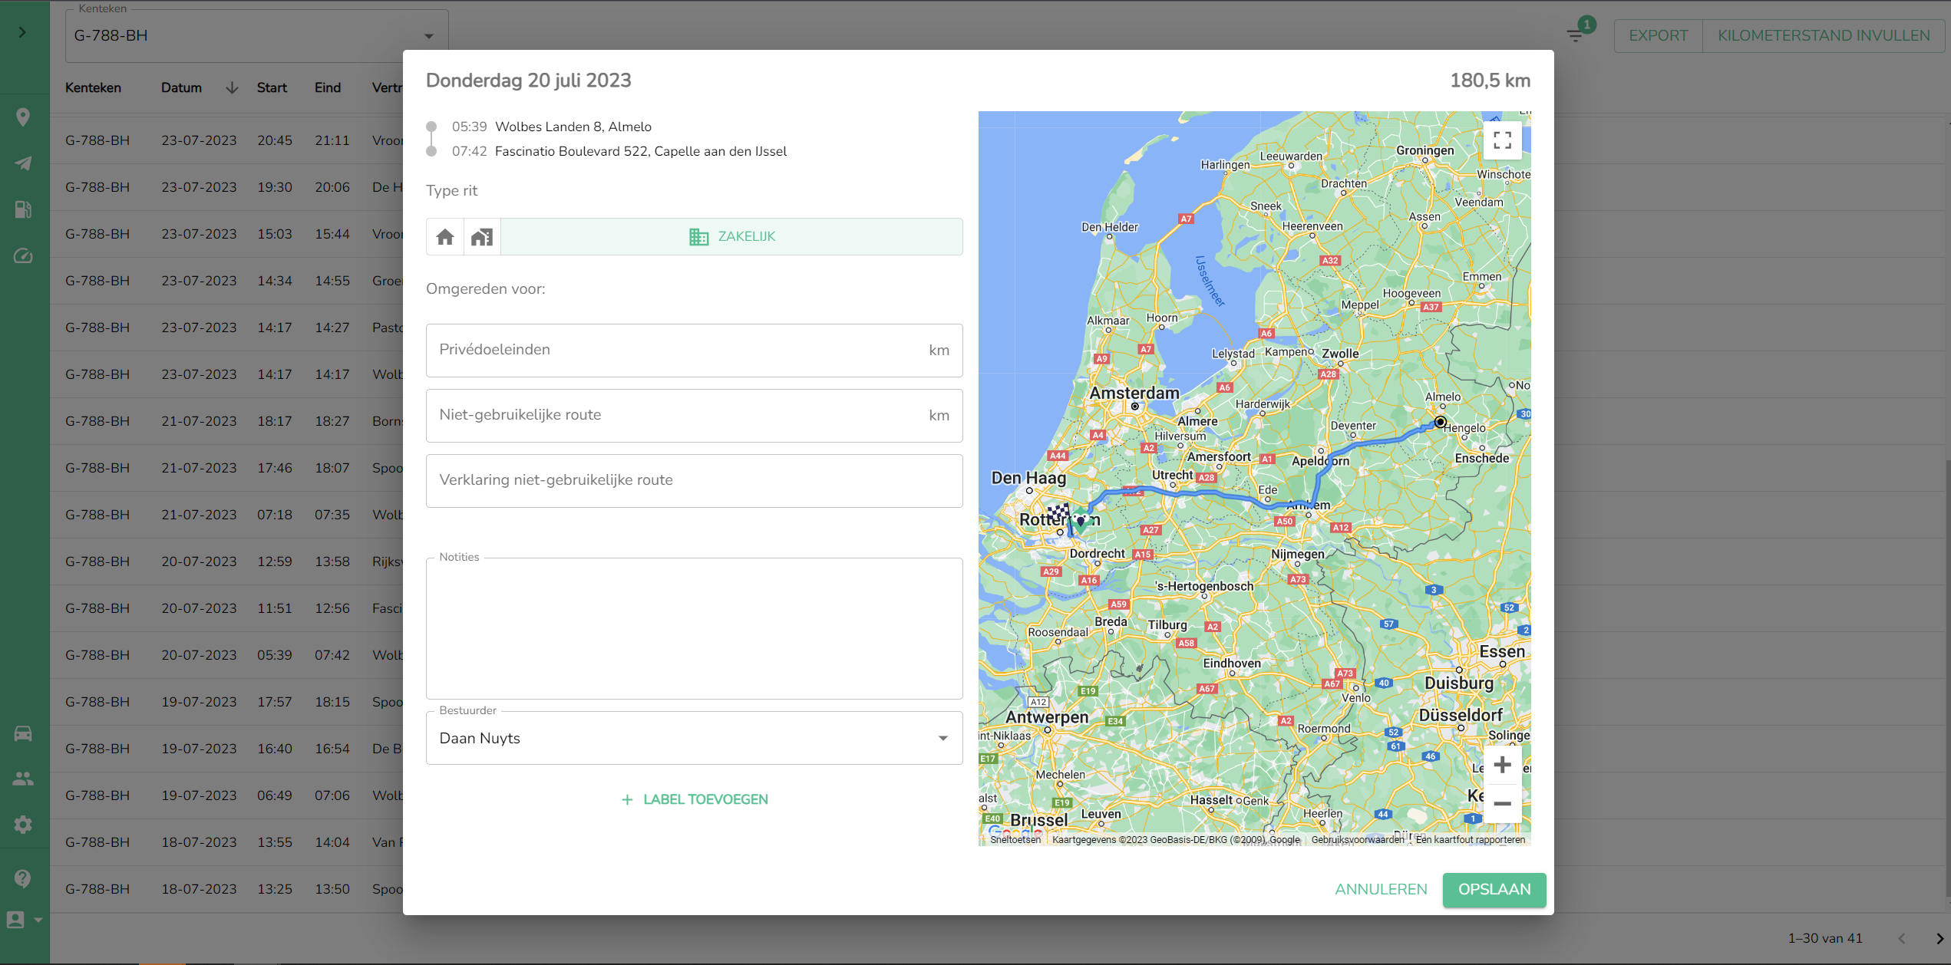This screenshot has width=1951, height=965.
Task: Click the Notities text area
Action: (694, 629)
